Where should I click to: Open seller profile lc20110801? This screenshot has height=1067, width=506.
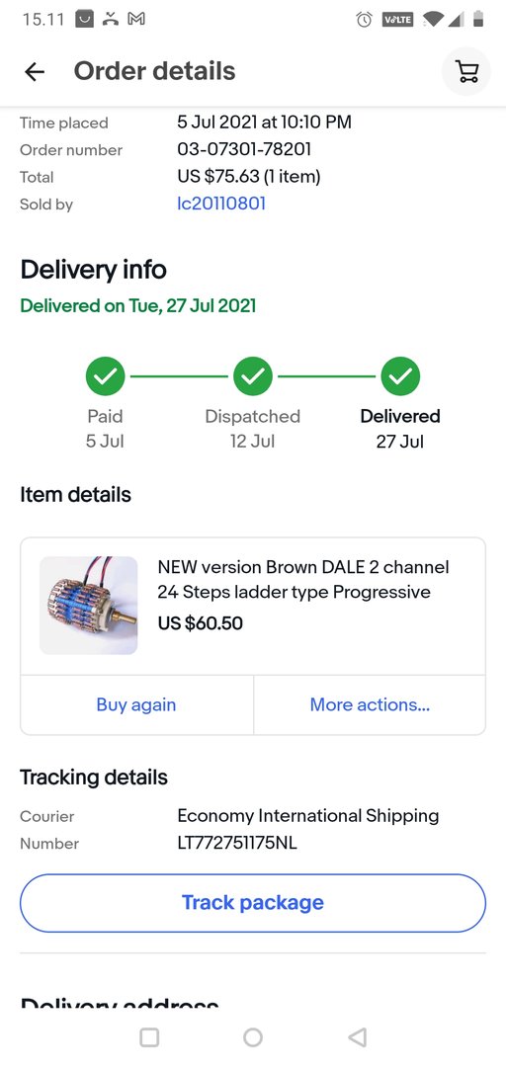tap(221, 204)
